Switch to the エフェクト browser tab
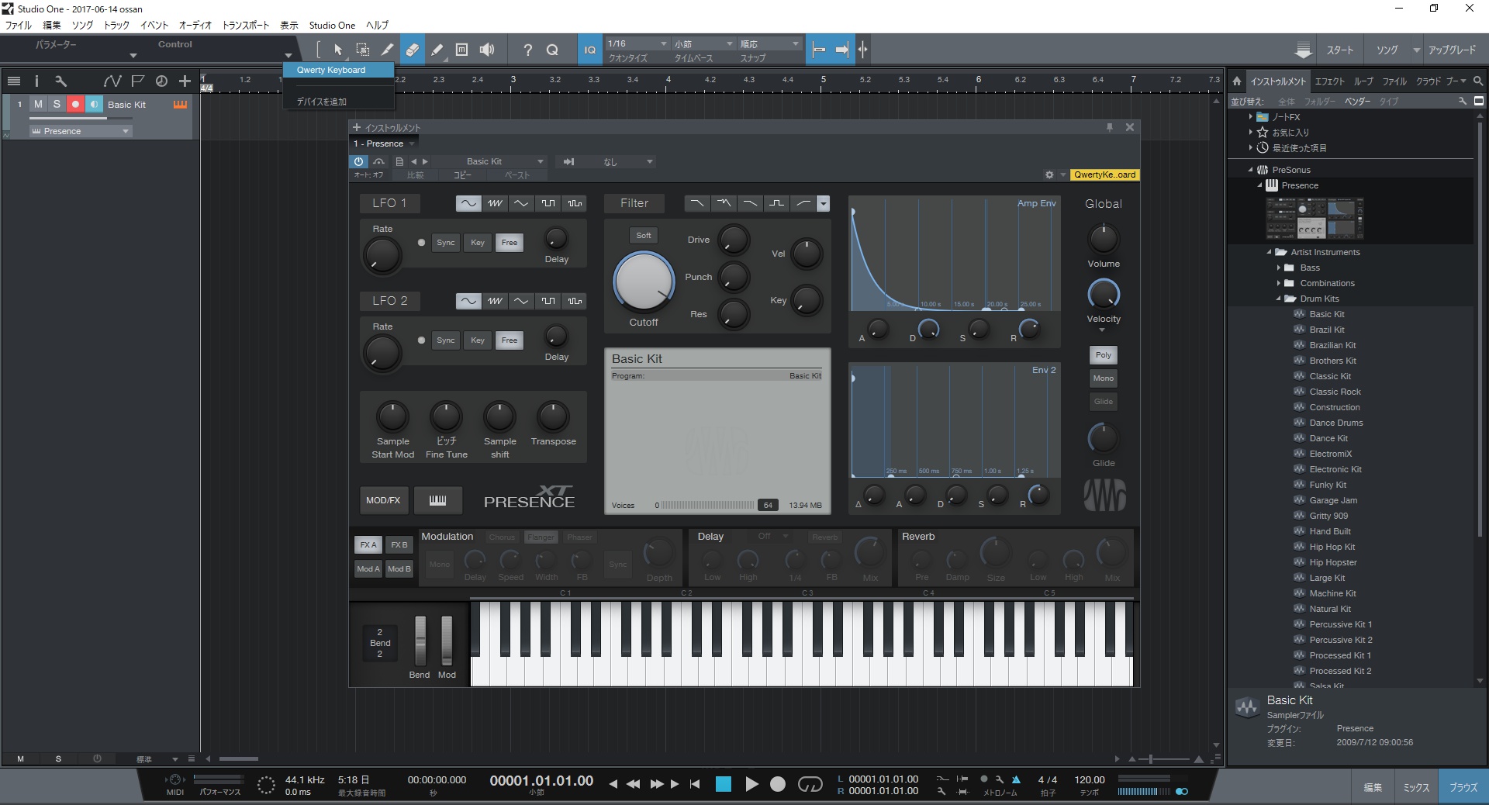 pos(1329,81)
